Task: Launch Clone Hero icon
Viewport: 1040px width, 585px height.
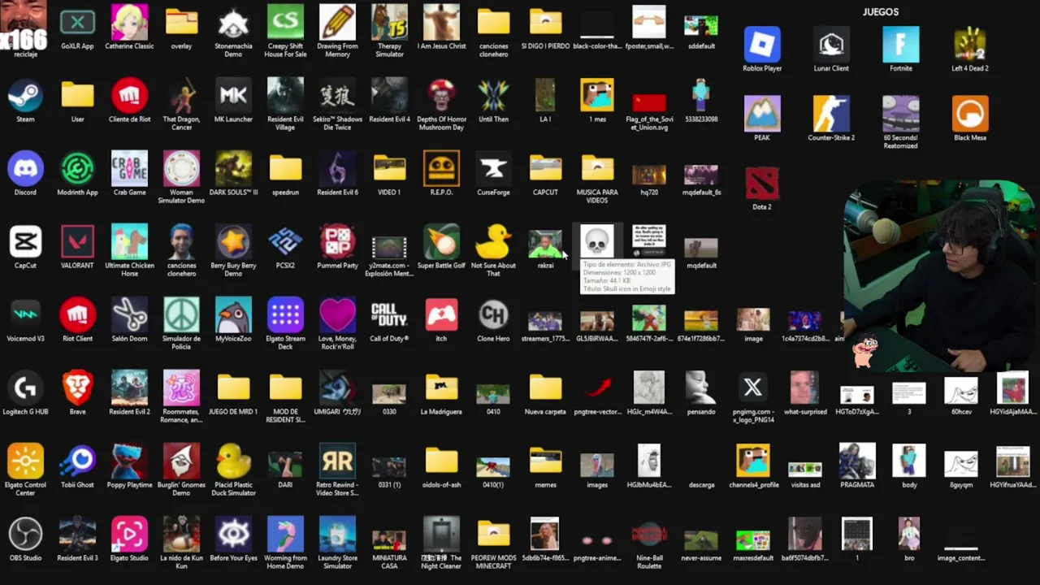Action: [x=493, y=315]
